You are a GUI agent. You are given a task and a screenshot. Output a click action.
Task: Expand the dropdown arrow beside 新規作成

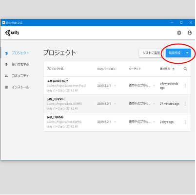(187, 53)
